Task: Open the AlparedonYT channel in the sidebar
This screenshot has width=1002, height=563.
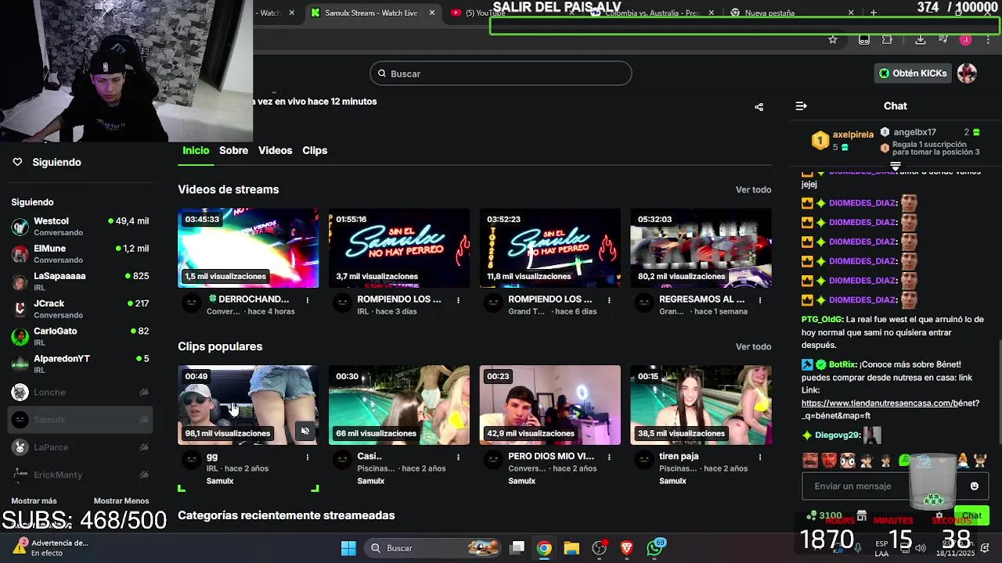Action: click(x=80, y=364)
